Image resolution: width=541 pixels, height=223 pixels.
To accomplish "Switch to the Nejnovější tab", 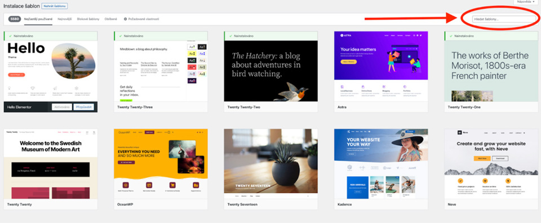I will [x=64, y=19].
